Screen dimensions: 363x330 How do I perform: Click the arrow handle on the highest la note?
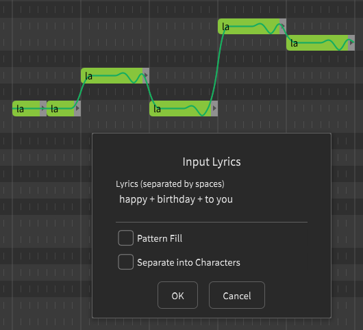(283, 26)
